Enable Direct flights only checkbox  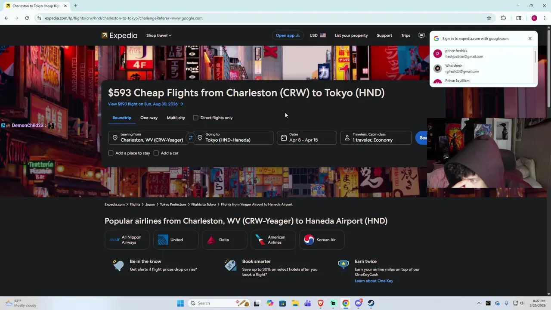tap(196, 118)
